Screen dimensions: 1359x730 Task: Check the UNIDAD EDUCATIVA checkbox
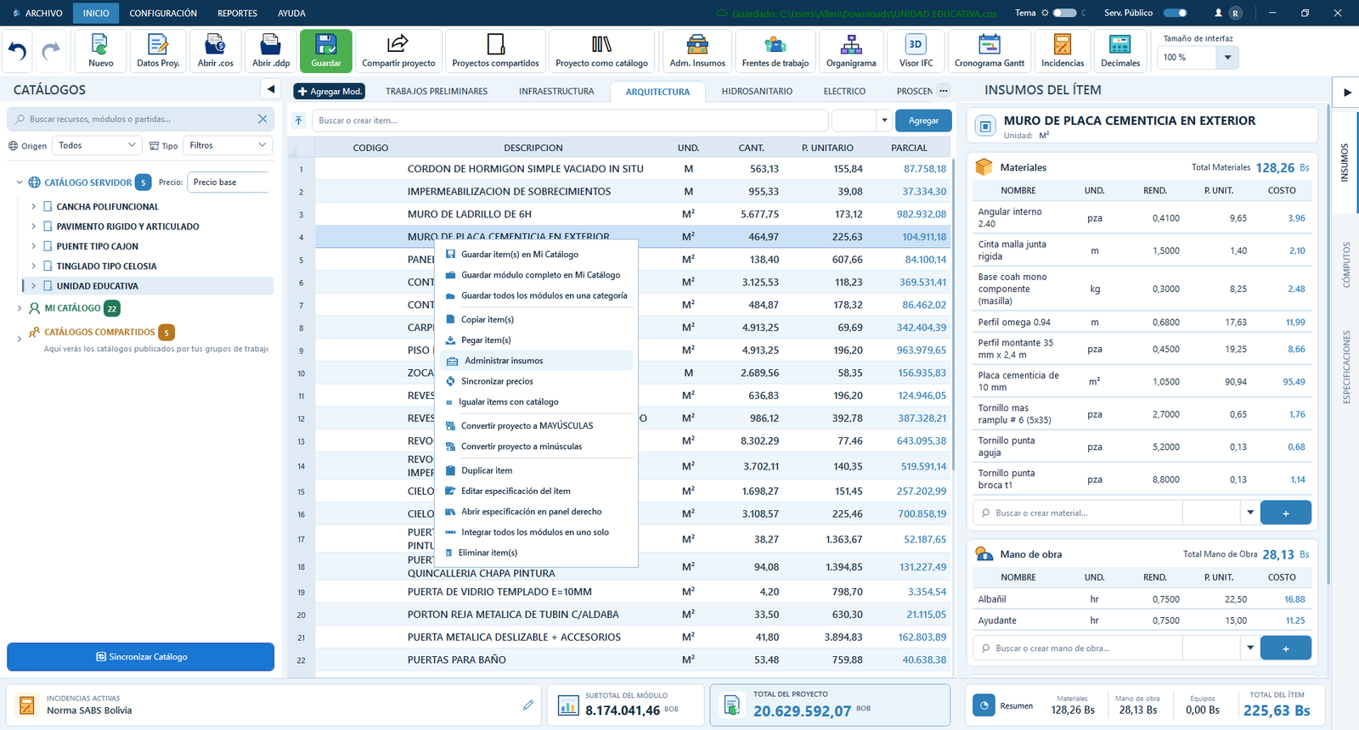pos(48,286)
